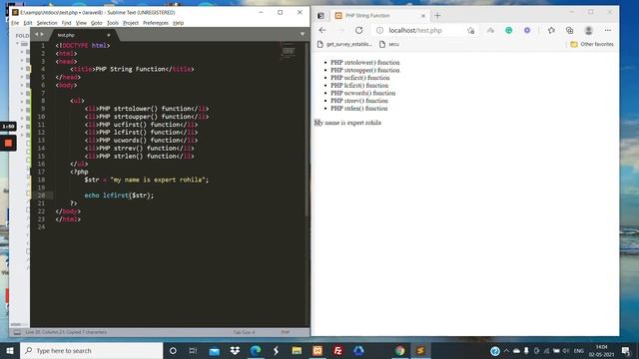Open the Edit menu in Sublime Text
This screenshot has width=639, height=359.
(28, 23)
